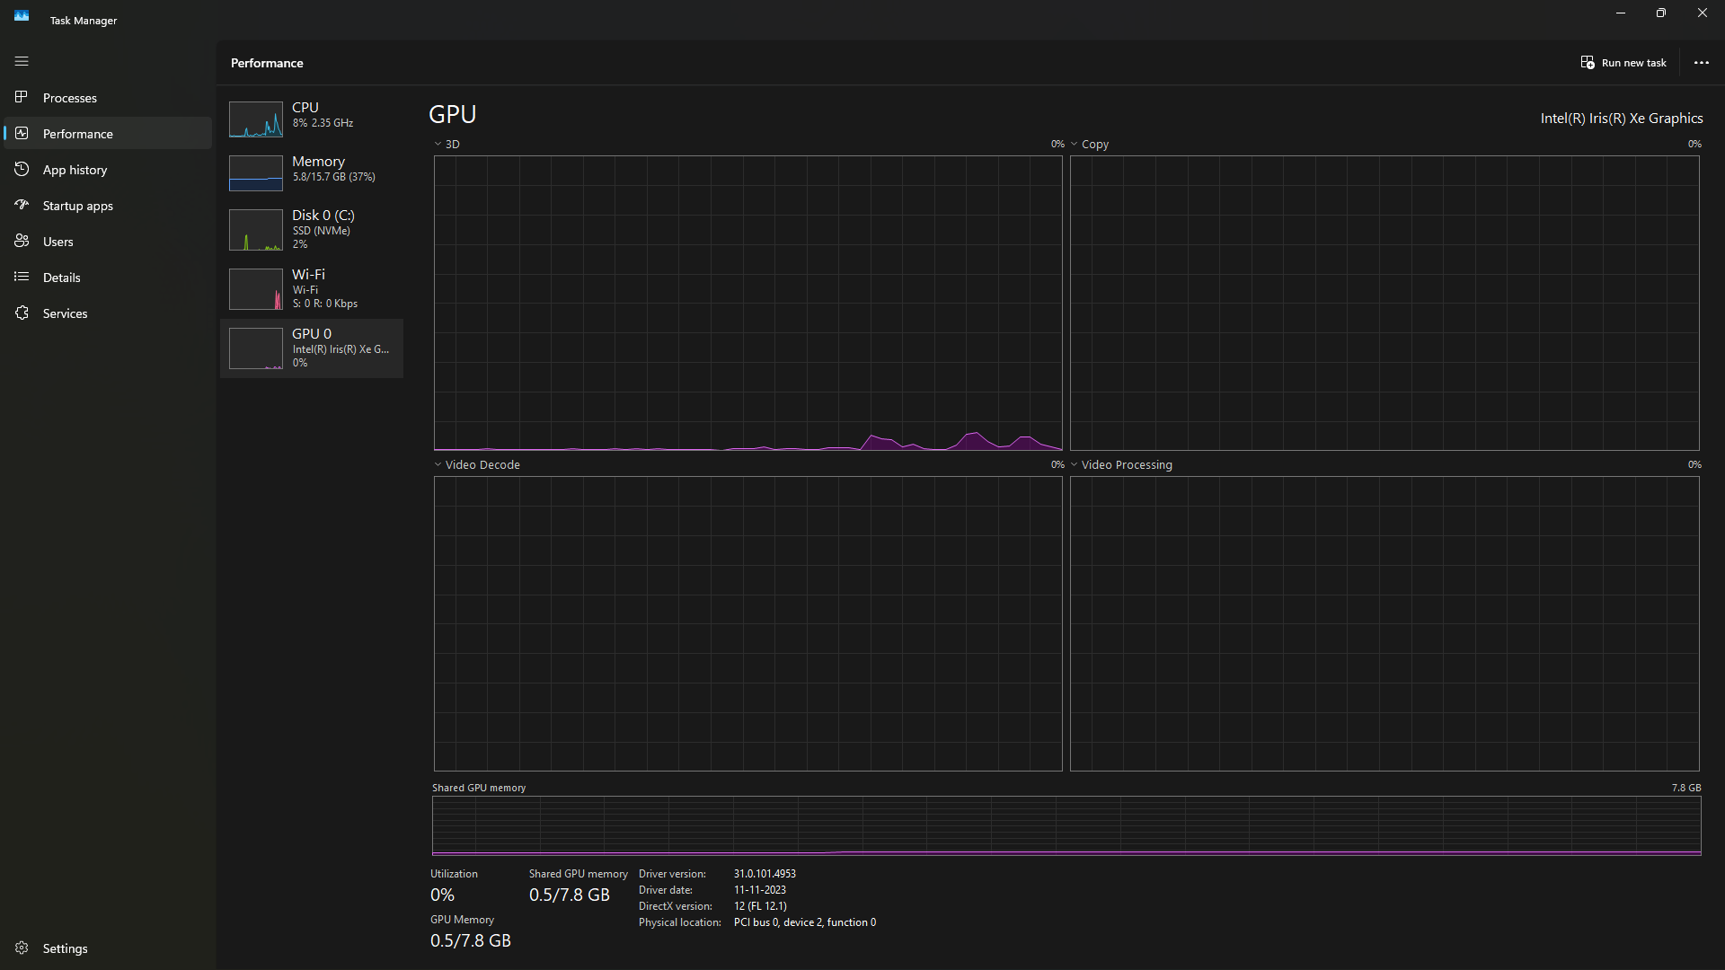Click the Run new task icon

point(1588,63)
